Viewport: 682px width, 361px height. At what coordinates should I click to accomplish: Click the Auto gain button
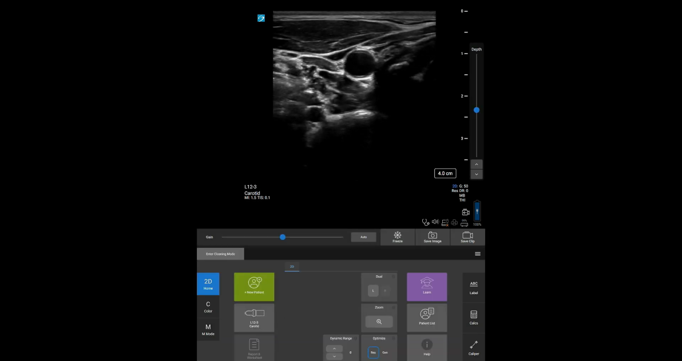pos(363,237)
